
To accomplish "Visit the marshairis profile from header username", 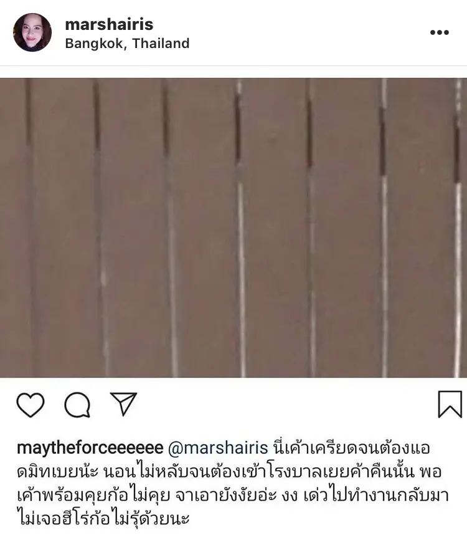I will [109, 24].
